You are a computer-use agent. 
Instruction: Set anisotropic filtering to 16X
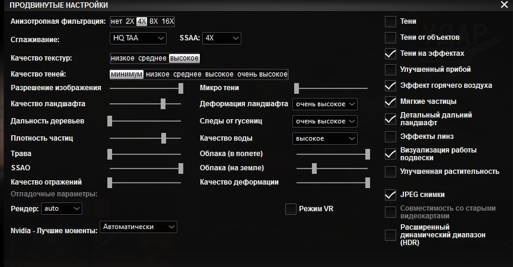click(x=167, y=21)
